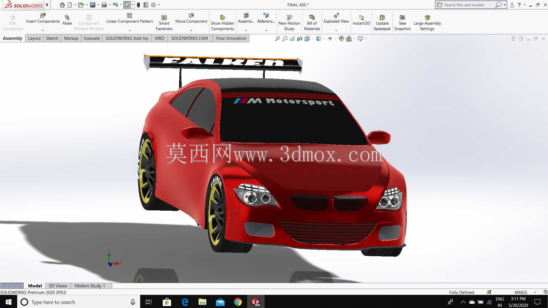Open Assembly Features tool

[x=246, y=18]
